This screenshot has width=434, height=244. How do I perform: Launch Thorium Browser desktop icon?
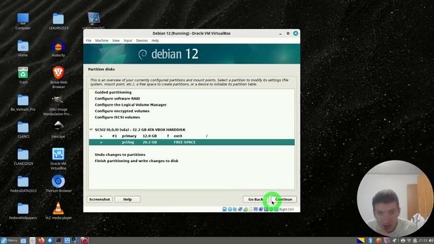(58, 184)
